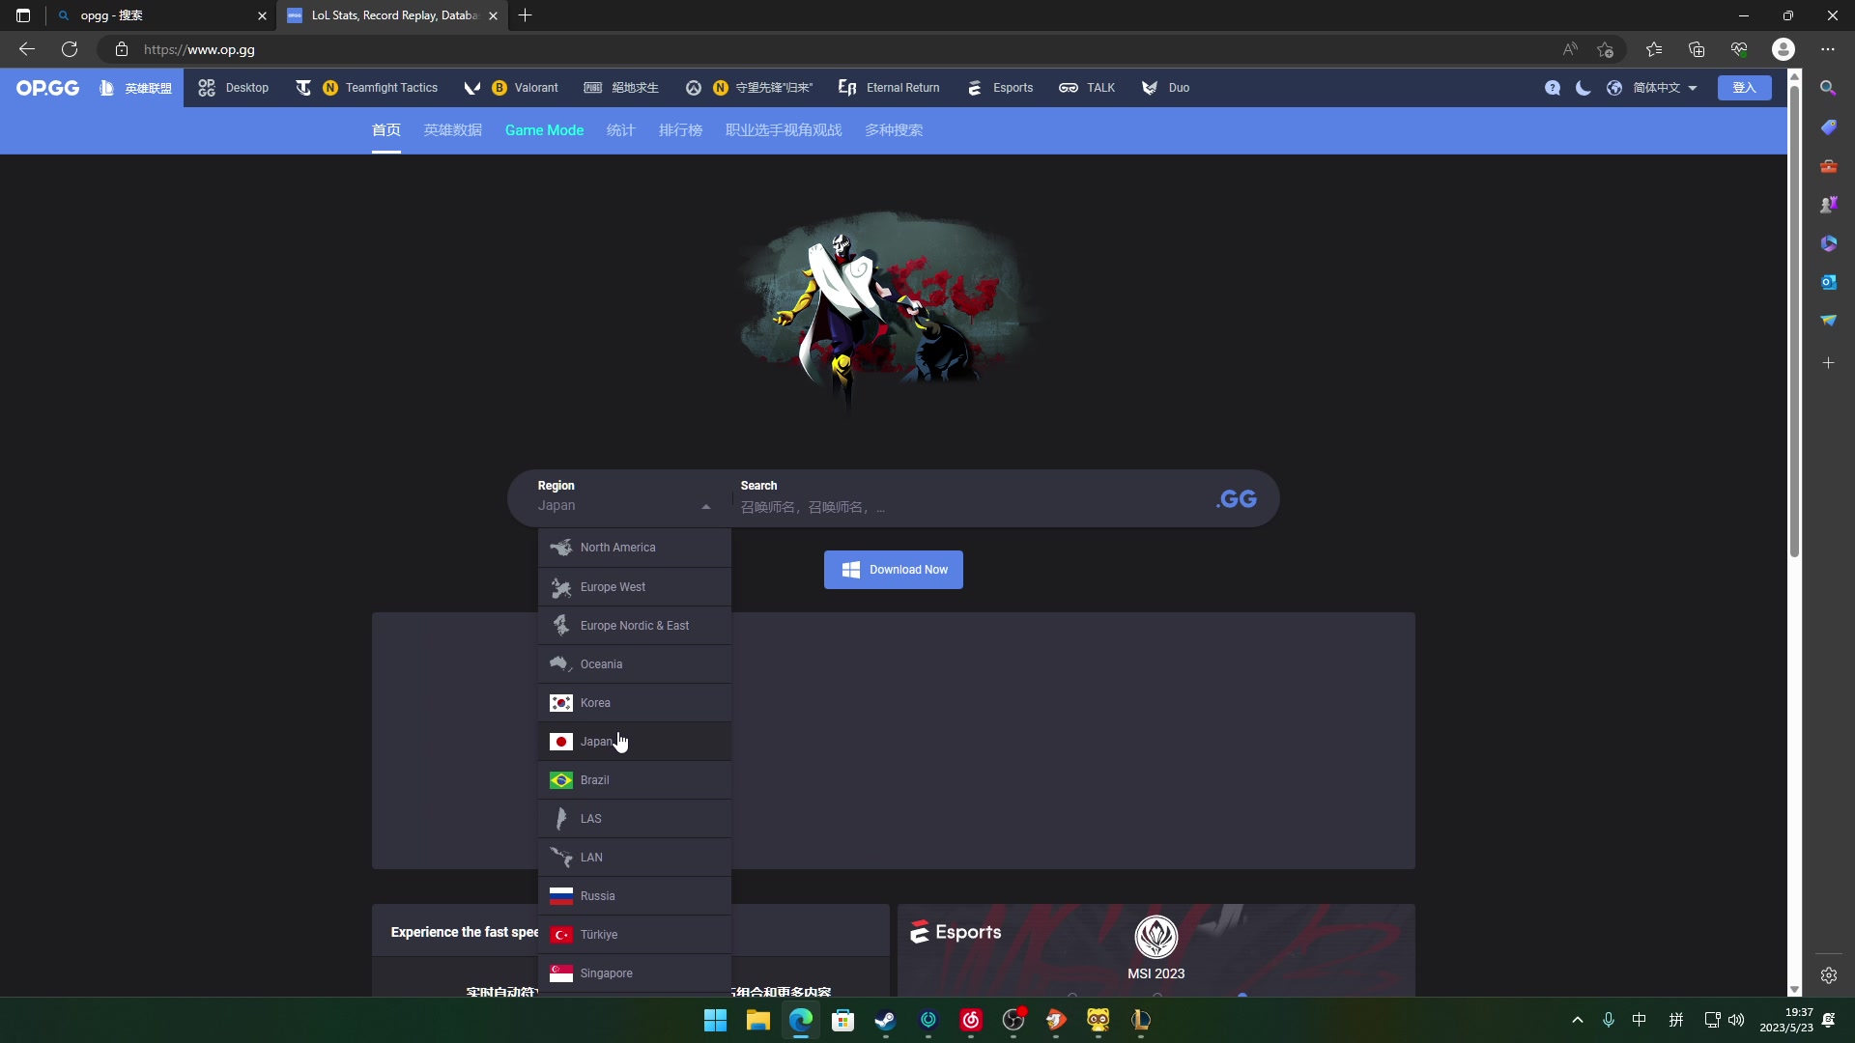Select Europe Nordic & East region
The height and width of the screenshot is (1043, 1855).
click(x=635, y=626)
